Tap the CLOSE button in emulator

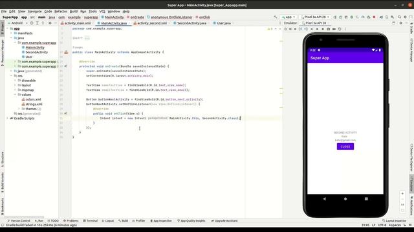pyautogui.click(x=345, y=146)
